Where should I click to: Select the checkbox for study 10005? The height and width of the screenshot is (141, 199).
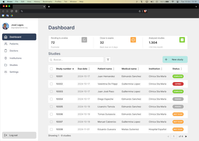pyautogui.click(x=51, y=107)
